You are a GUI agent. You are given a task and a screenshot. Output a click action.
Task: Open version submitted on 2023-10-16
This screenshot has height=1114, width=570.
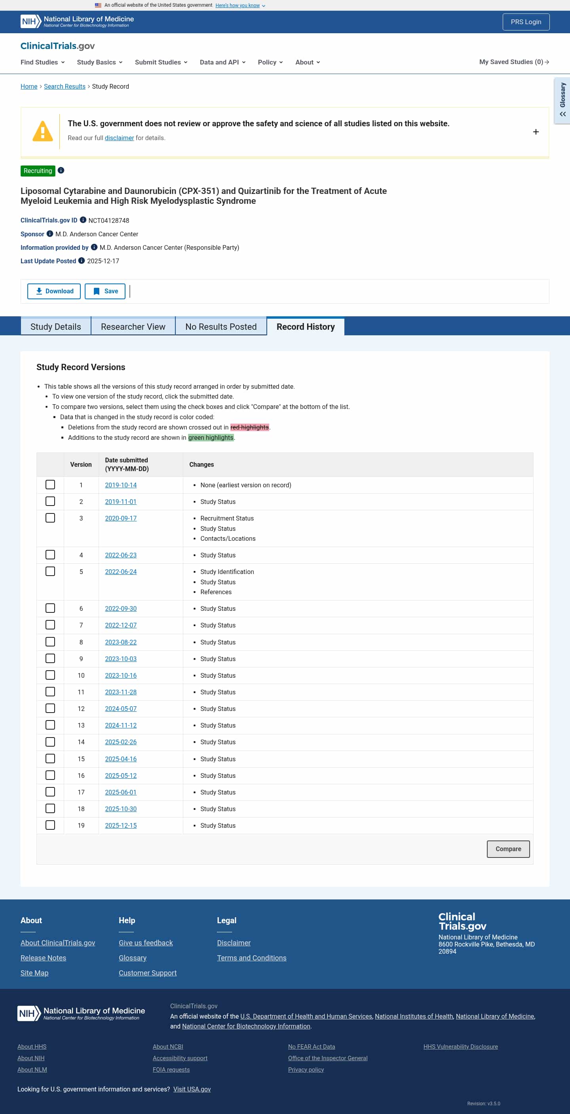coord(121,675)
